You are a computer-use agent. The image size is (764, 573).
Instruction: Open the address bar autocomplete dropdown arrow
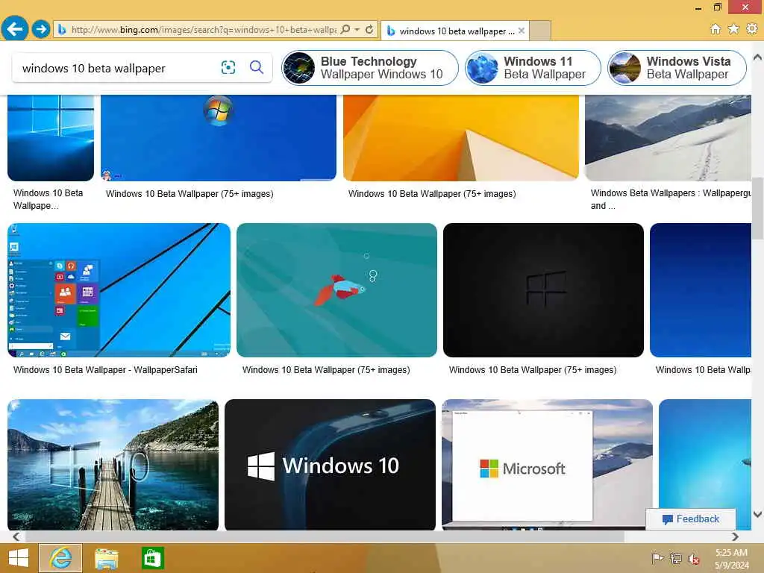click(357, 30)
